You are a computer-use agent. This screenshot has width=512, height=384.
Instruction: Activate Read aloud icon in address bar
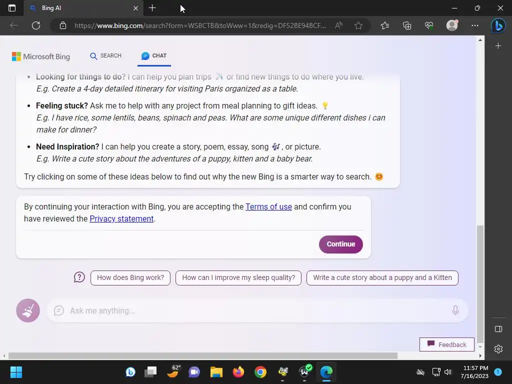(338, 25)
